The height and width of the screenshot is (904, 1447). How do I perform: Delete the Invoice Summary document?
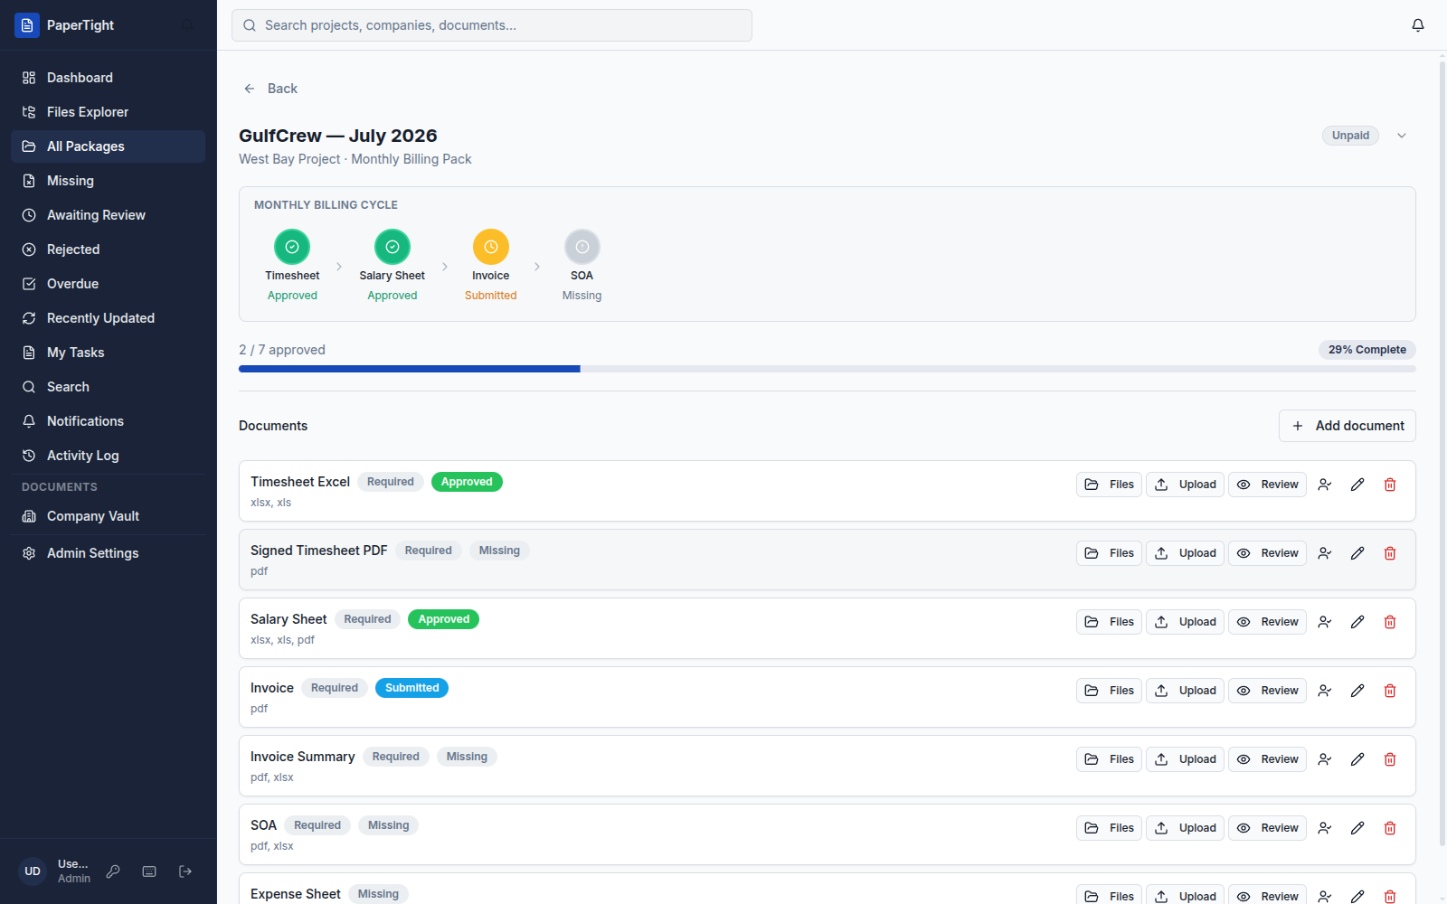[x=1390, y=759]
